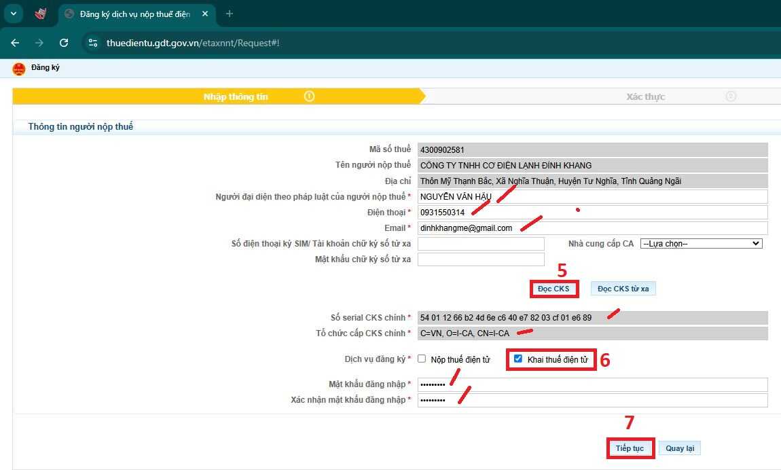Open a new browser tab

[x=229, y=14]
